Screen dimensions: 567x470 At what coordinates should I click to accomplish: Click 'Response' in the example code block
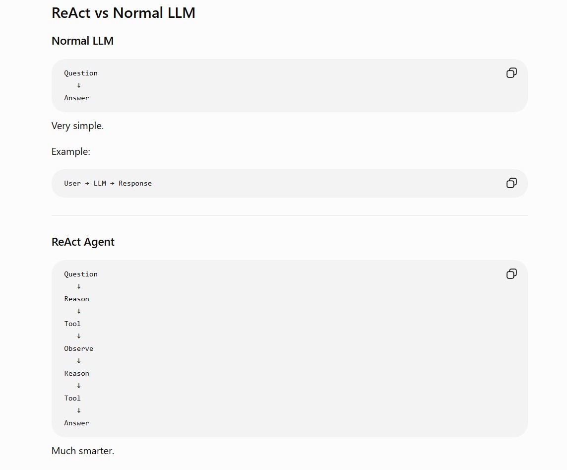(135, 184)
